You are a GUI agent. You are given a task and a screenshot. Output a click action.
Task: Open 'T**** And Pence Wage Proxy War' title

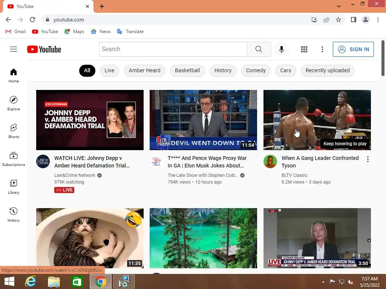(x=207, y=162)
